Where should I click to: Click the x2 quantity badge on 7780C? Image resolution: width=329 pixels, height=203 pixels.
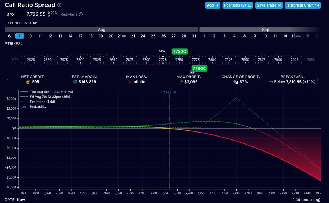pos(192,72)
